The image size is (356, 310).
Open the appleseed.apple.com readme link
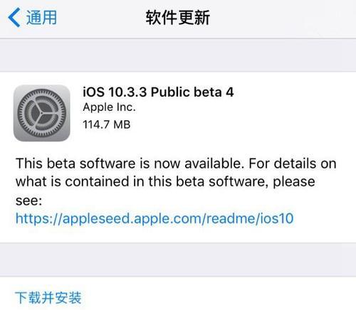(x=155, y=218)
